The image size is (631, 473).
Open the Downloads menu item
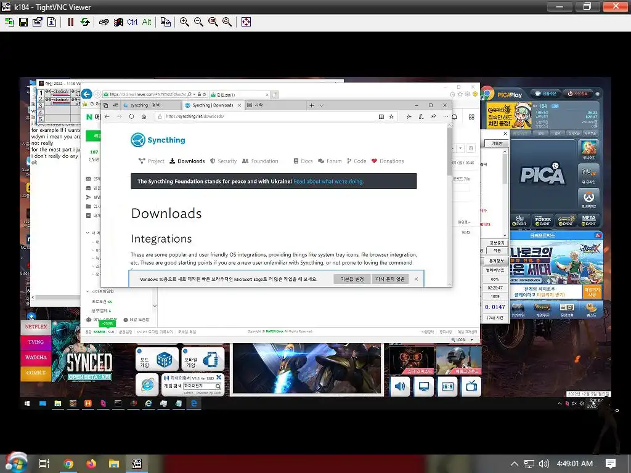[187, 161]
